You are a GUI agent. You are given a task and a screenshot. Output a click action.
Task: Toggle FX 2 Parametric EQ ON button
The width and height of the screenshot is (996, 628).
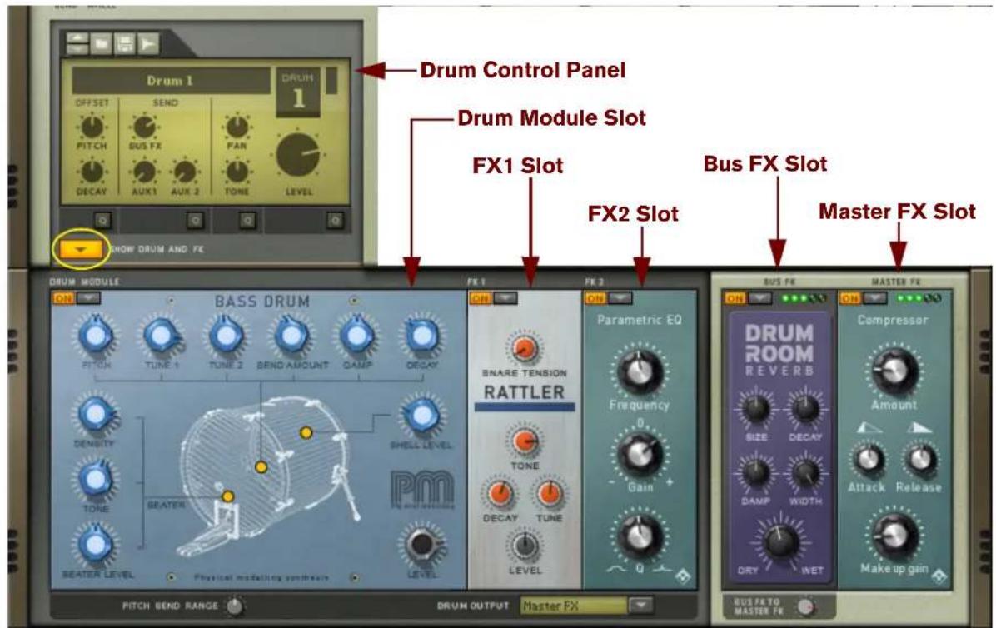[595, 298]
